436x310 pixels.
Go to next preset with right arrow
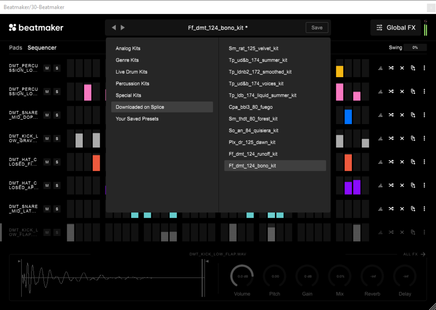coord(123,28)
